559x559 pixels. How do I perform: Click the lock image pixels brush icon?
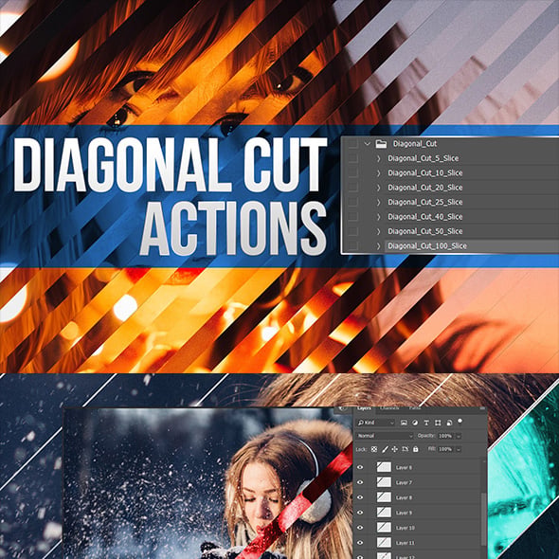click(x=385, y=449)
